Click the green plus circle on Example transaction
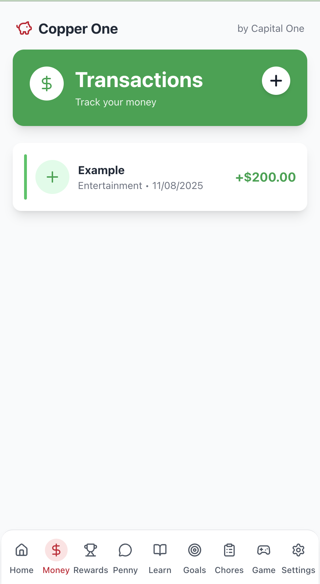Image resolution: width=320 pixels, height=584 pixels. click(52, 177)
